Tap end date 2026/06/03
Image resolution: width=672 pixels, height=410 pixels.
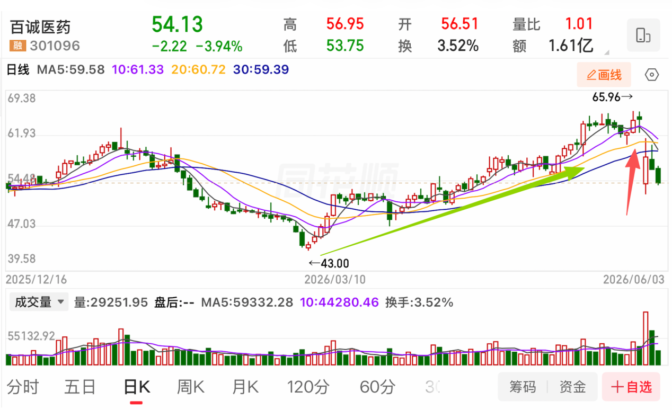(x=633, y=280)
